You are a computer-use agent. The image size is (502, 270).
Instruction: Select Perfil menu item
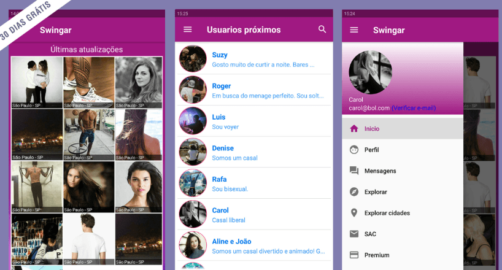pos(403,150)
